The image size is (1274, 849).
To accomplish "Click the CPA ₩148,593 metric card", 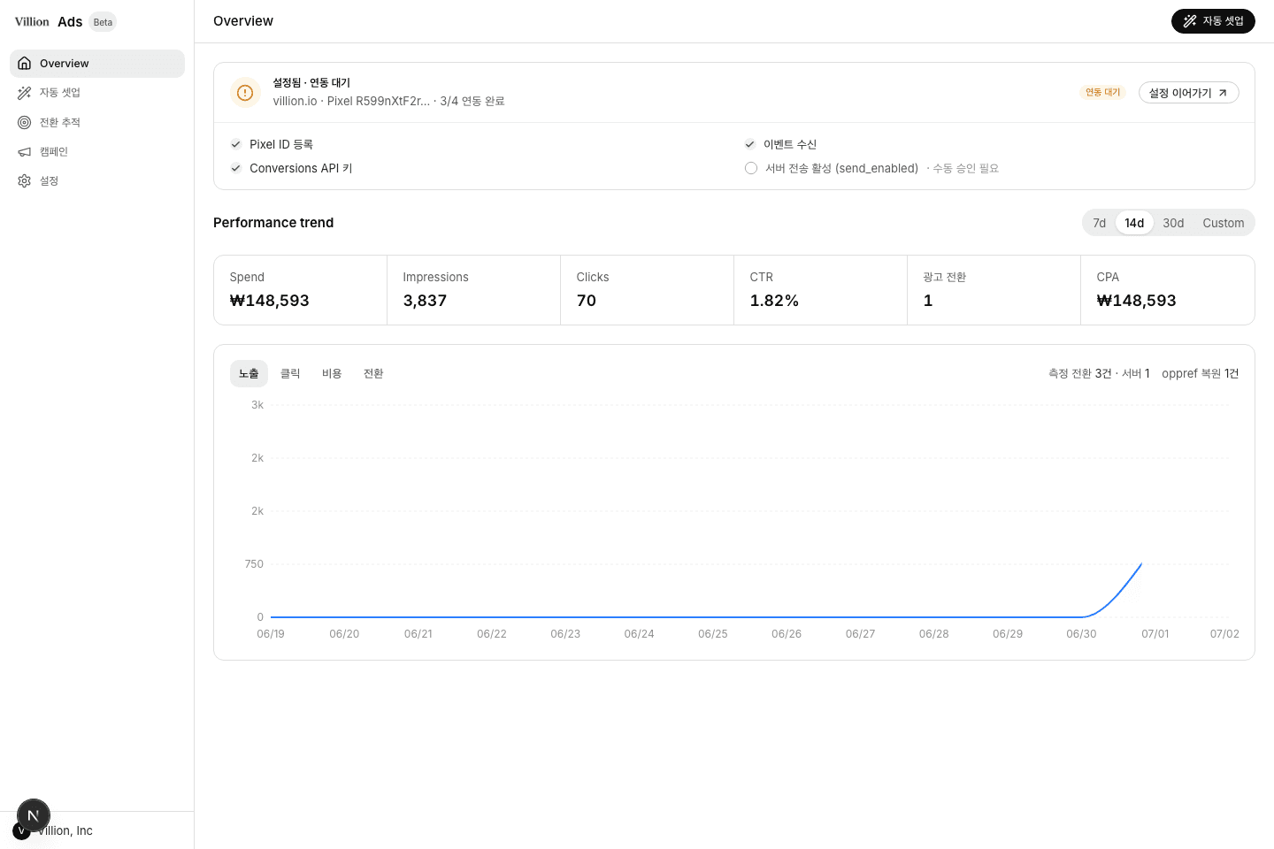I will tap(1168, 290).
